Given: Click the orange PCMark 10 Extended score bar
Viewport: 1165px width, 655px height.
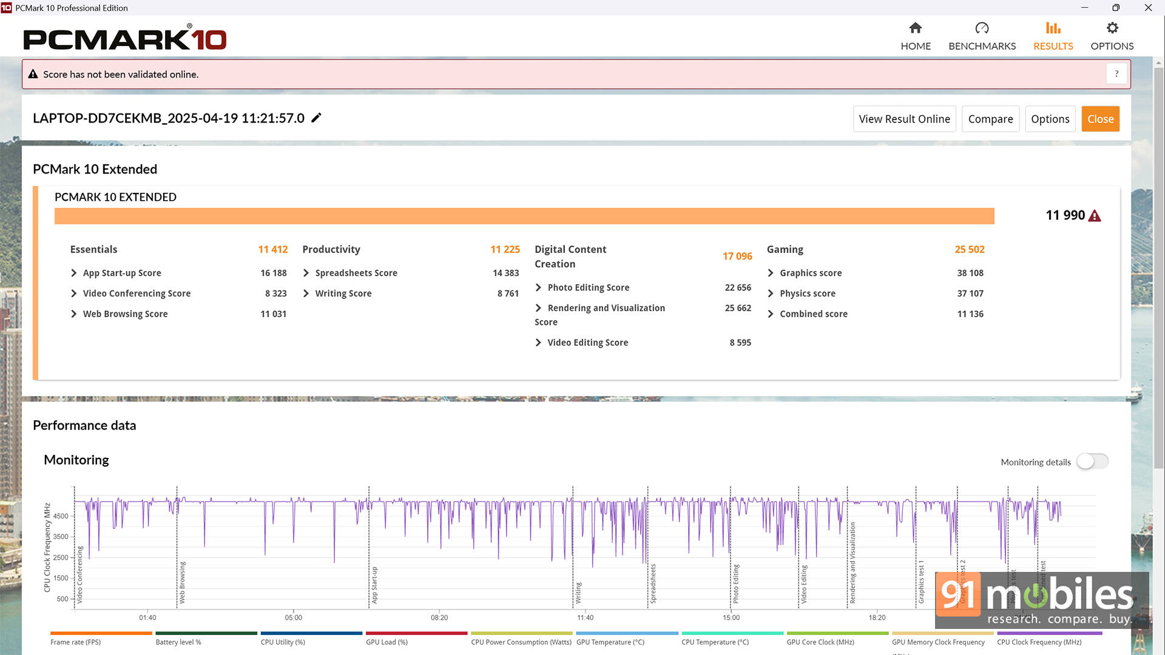Looking at the screenshot, I should tap(524, 216).
